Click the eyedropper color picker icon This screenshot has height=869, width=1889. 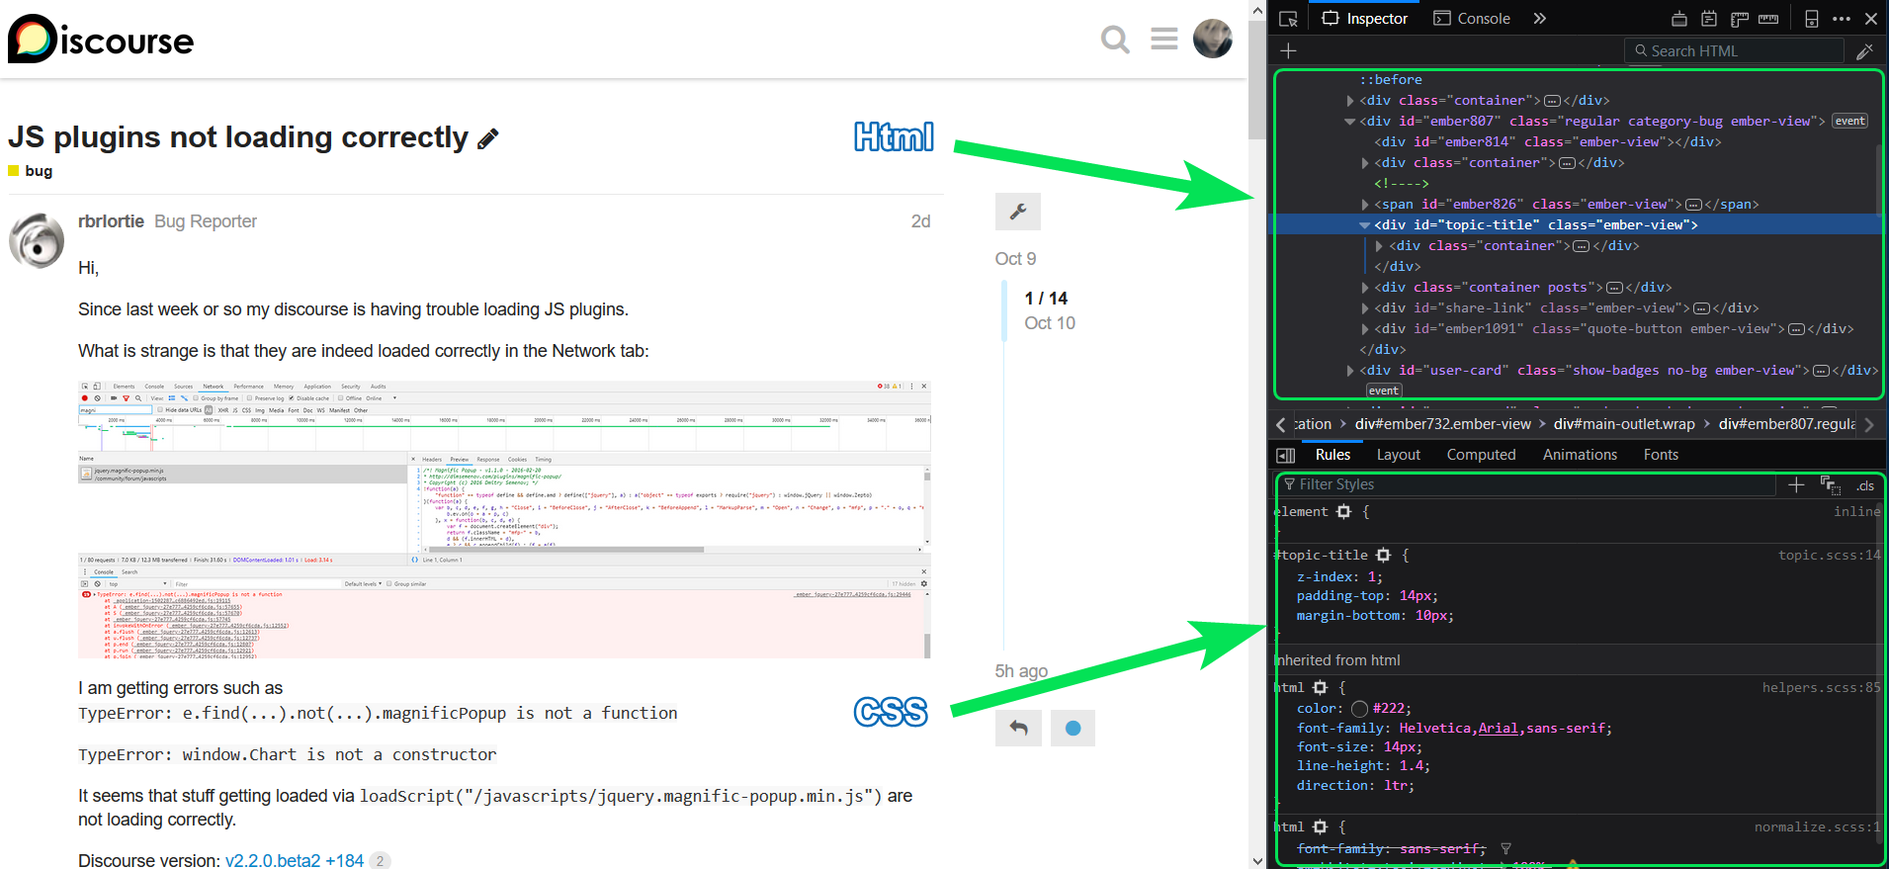pyautogui.click(x=1864, y=51)
